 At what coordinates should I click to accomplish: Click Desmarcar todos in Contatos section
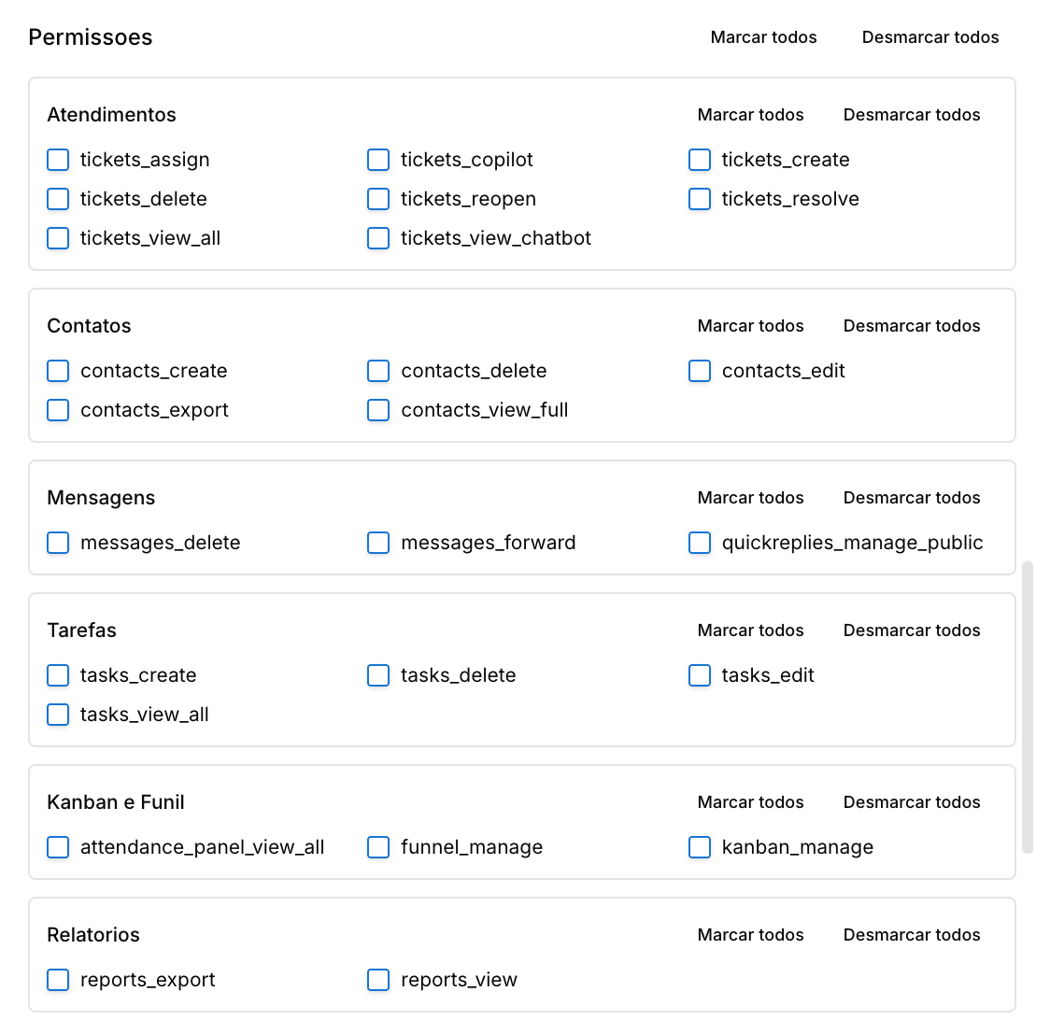pyautogui.click(x=912, y=326)
